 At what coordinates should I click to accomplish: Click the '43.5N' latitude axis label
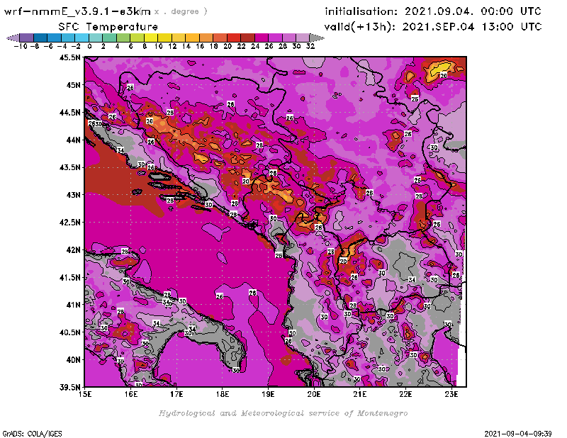pos(69,167)
